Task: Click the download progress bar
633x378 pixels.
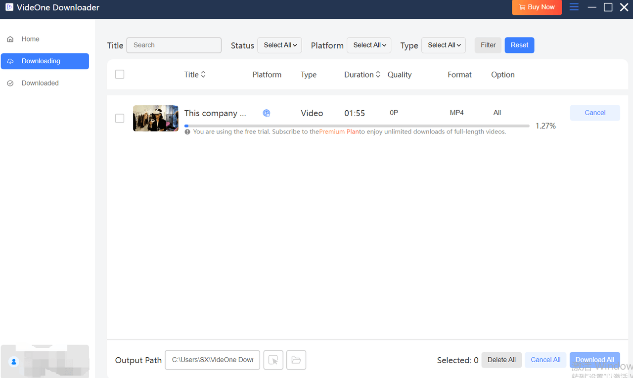Action: pyautogui.click(x=356, y=126)
